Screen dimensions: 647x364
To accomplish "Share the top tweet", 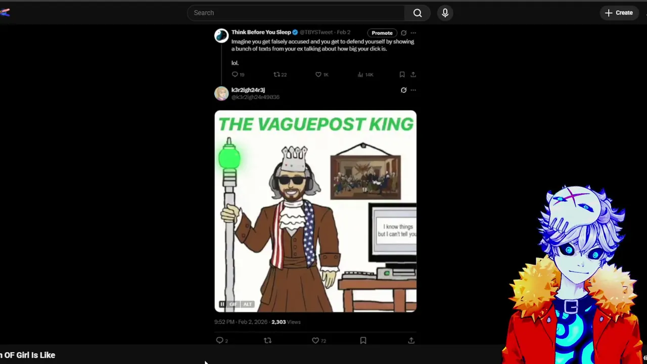I will point(413,74).
